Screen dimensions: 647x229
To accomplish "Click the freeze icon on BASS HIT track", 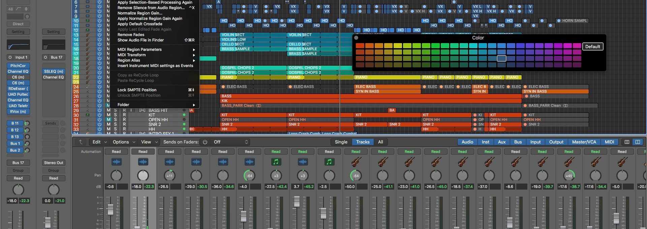I will point(142,110).
